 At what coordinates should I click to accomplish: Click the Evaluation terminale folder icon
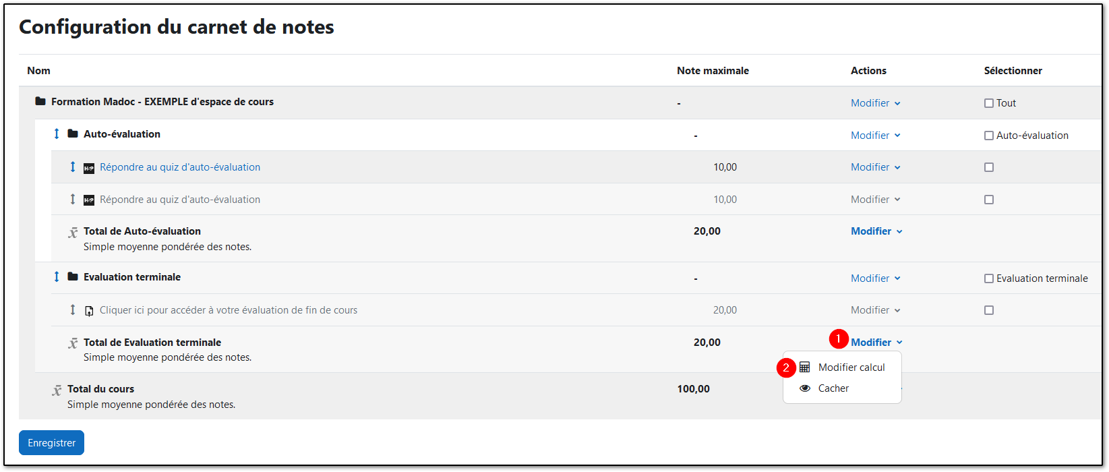(x=73, y=277)
